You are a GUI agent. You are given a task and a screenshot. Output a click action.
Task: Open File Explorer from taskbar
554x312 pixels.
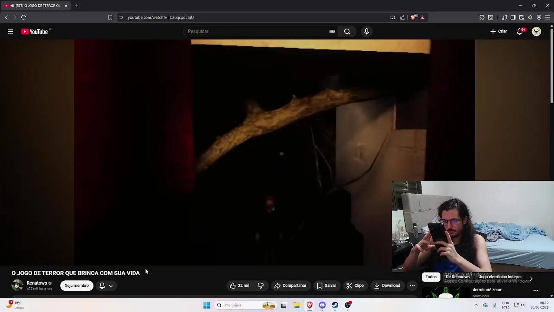click(x=296, y=305)
